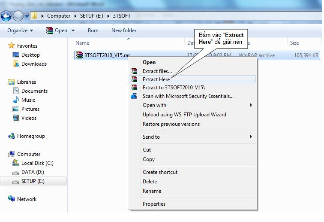Choose Upload using WS_FTP Upload Wizard

[x=192, y=115]
